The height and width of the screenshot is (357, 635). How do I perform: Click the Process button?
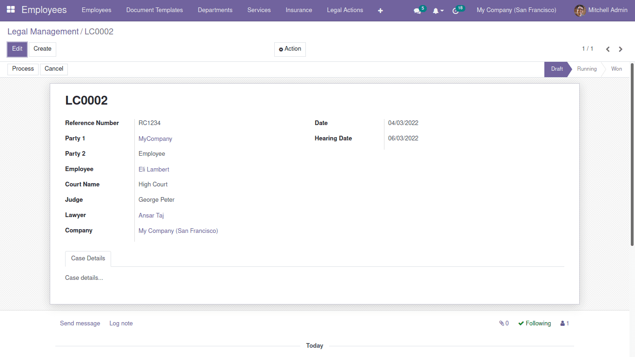[22, 68]
